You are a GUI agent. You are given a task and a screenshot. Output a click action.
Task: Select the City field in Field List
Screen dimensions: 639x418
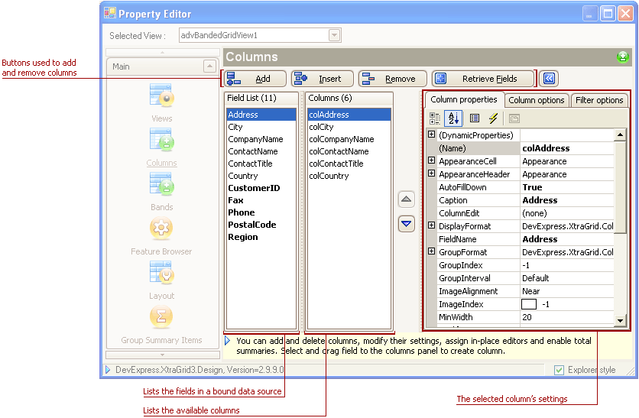click(x=261, y=127)
